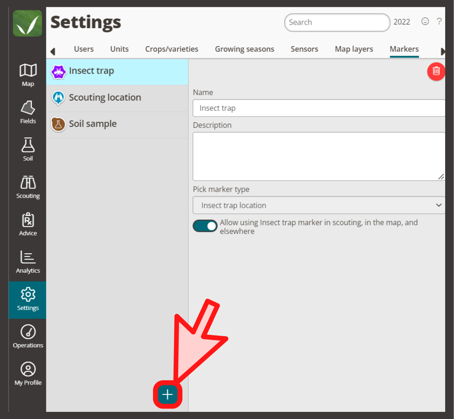The width and height of the screenshot is (454, 419).
Task: Click the green leaf app logo
Action: [27, 23]
